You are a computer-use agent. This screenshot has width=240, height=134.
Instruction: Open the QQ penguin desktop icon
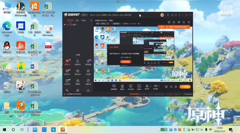pyautogui.click(x=7, y=47)
